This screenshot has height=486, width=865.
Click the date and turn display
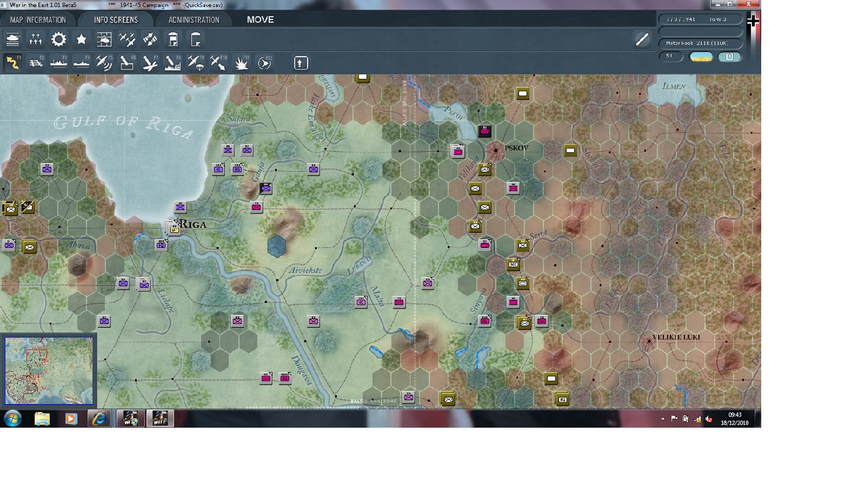tap(700, 19)
